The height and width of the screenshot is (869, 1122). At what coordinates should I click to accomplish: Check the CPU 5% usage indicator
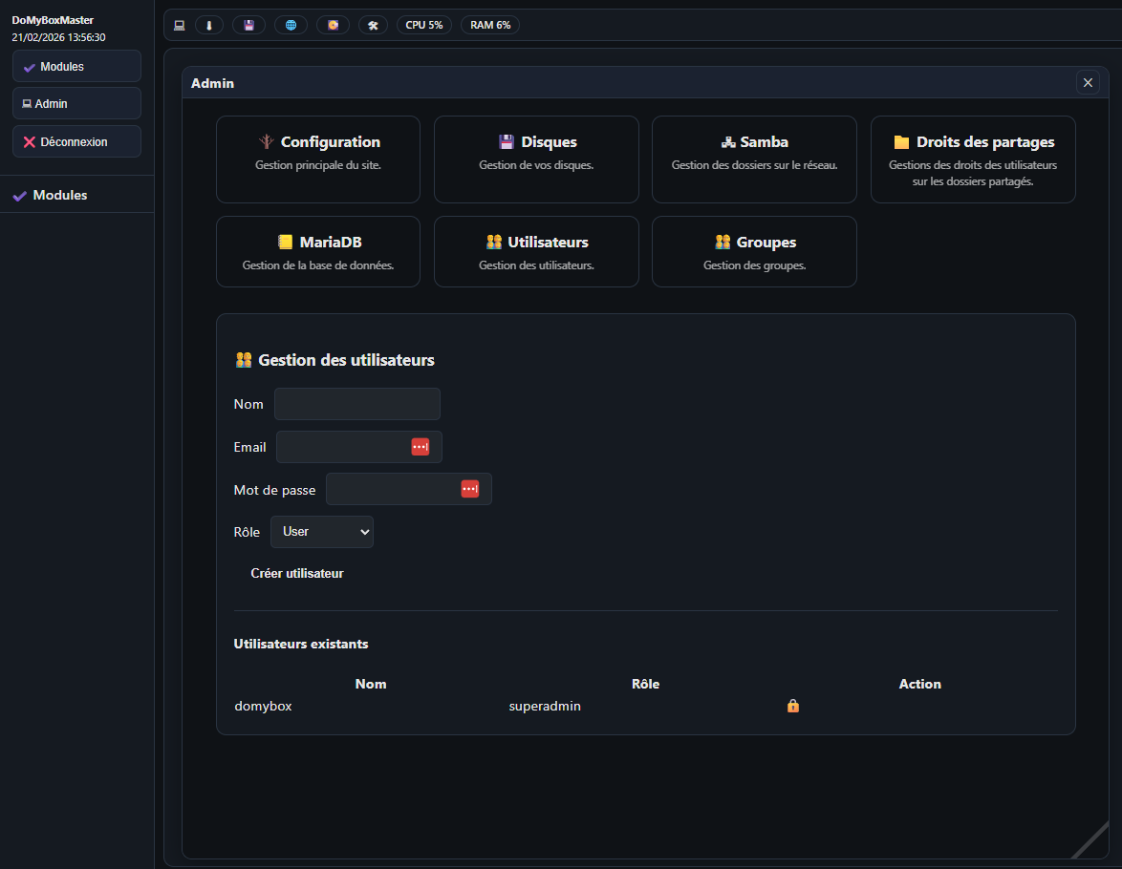[x=424, y=25]
